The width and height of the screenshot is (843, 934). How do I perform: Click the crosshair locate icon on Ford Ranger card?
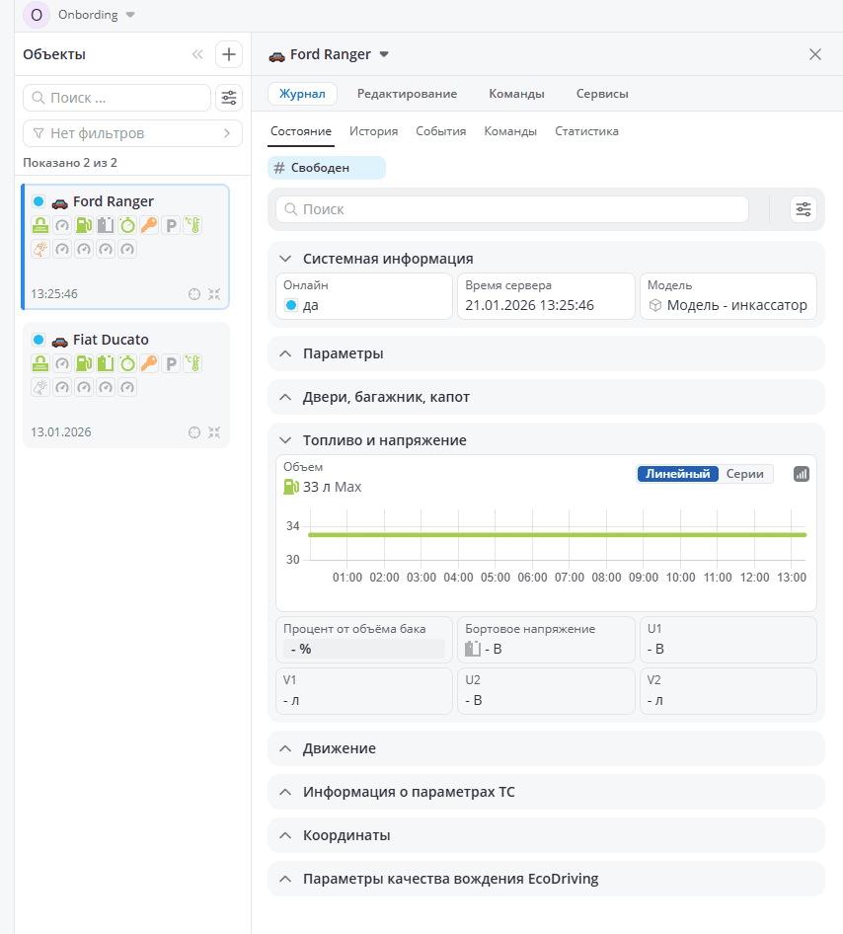point(194,294)
